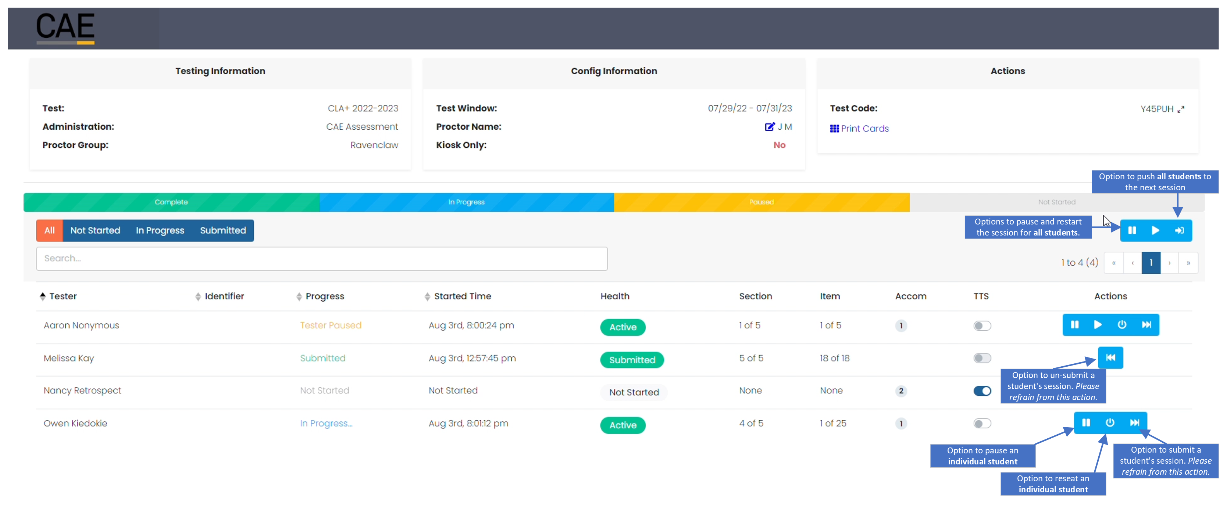Click Print Cards link
Viewport: 1227px width, 507px height.
click(861, 127)
